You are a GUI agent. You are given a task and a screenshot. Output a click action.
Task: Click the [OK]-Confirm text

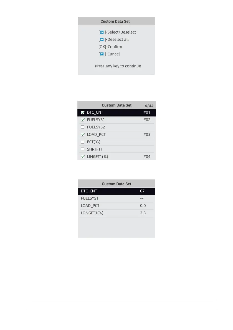click(110, 47)
